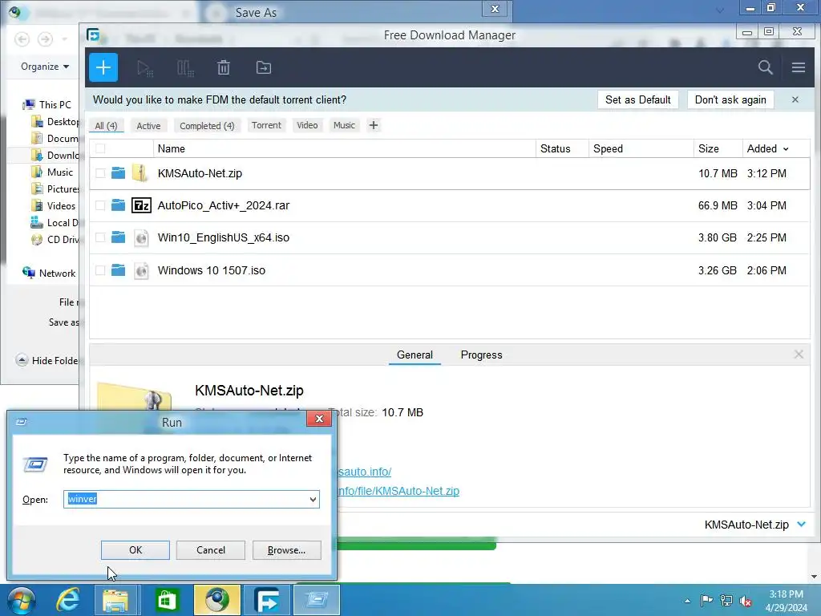Screen dimensions: 821x616
Task: Open the Store app from taskbar
Action: pos(167,600)
